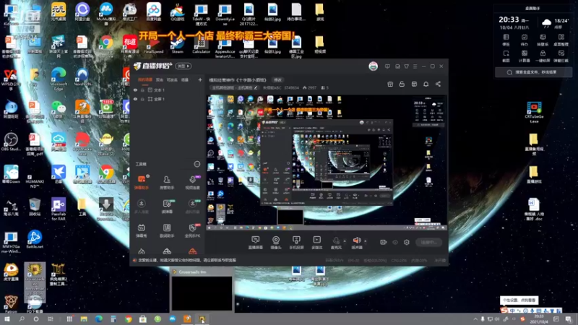Open the gift box icon above preview
The width and height of the screenshot is (578, 325).
click(x=390, y=84)
